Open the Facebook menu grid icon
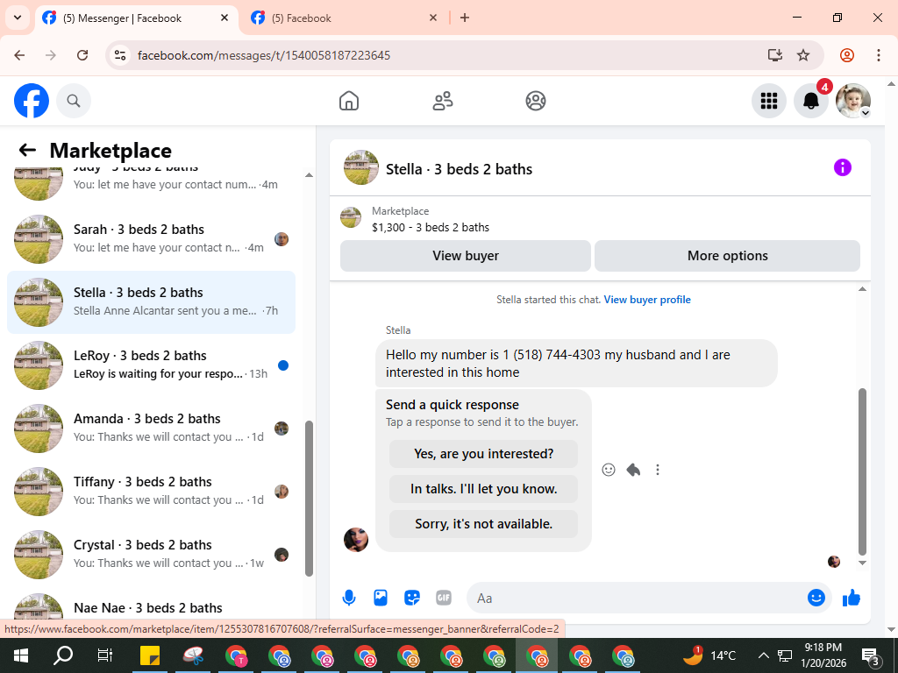Image resolution: width=898 pixels, height=673 pixels. [x=768, y=101]
